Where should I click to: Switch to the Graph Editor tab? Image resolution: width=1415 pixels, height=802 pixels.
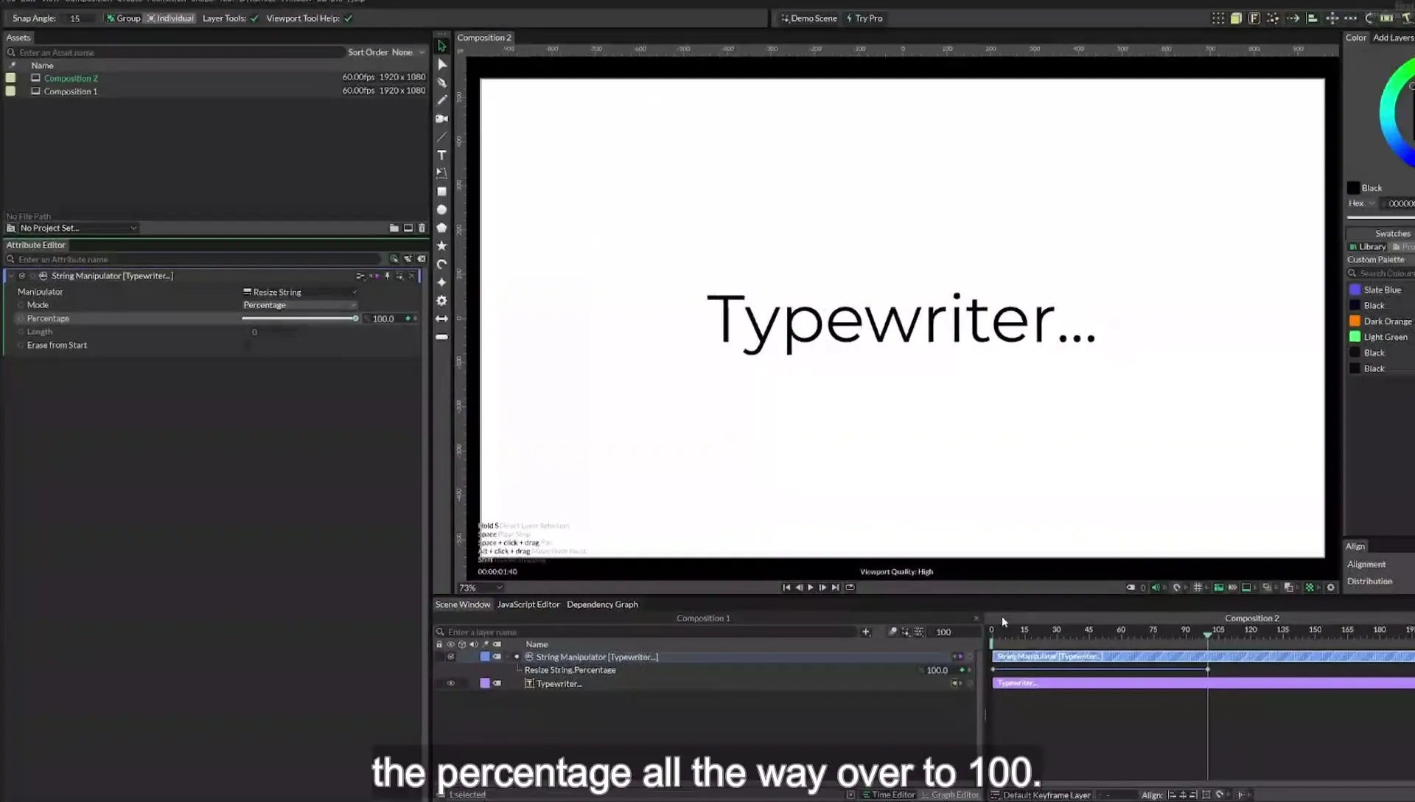pyautogui.click(x=950, y=795)
